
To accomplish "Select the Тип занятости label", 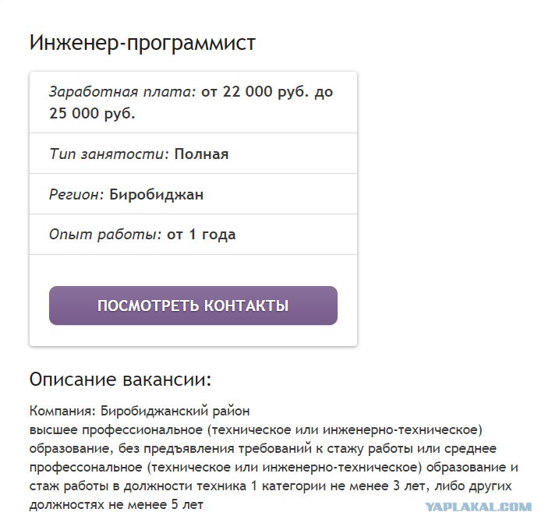I will (109, 154).
